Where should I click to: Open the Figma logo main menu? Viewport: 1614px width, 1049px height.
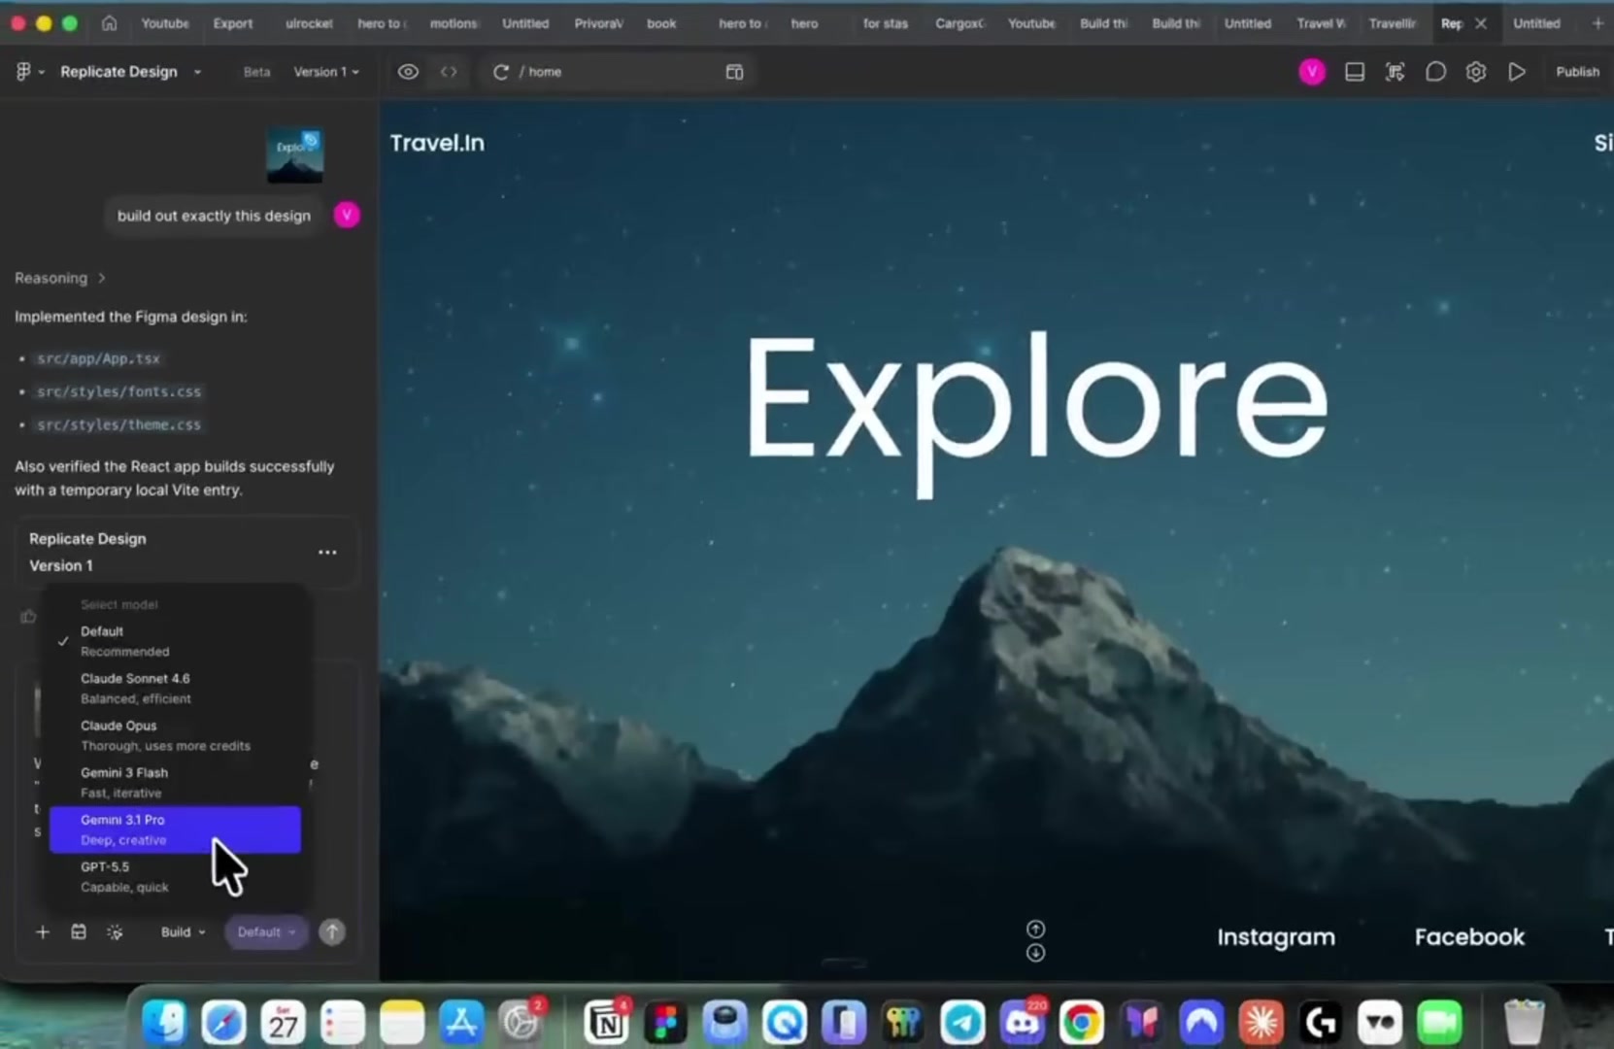pyautogui.click(x=28, y=72)
